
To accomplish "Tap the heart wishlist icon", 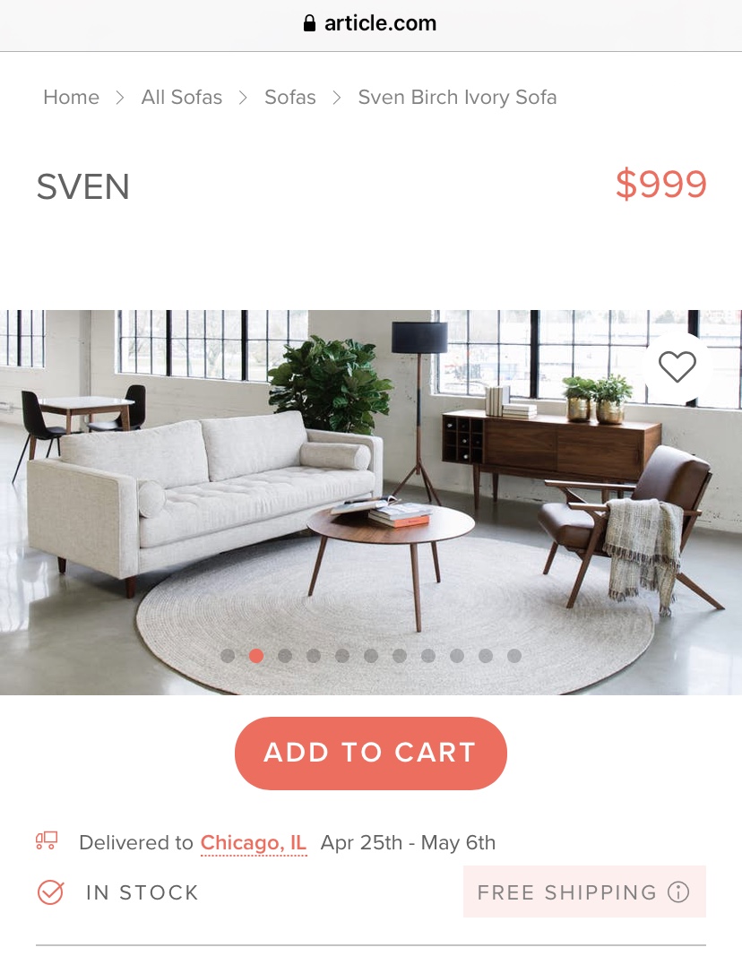I will coord(677,367).
